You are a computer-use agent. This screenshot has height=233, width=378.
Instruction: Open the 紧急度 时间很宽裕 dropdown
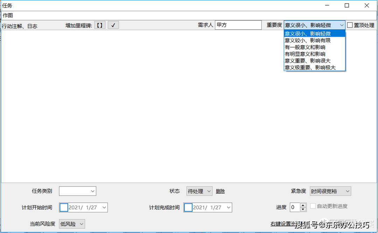[x=330, y=191]
